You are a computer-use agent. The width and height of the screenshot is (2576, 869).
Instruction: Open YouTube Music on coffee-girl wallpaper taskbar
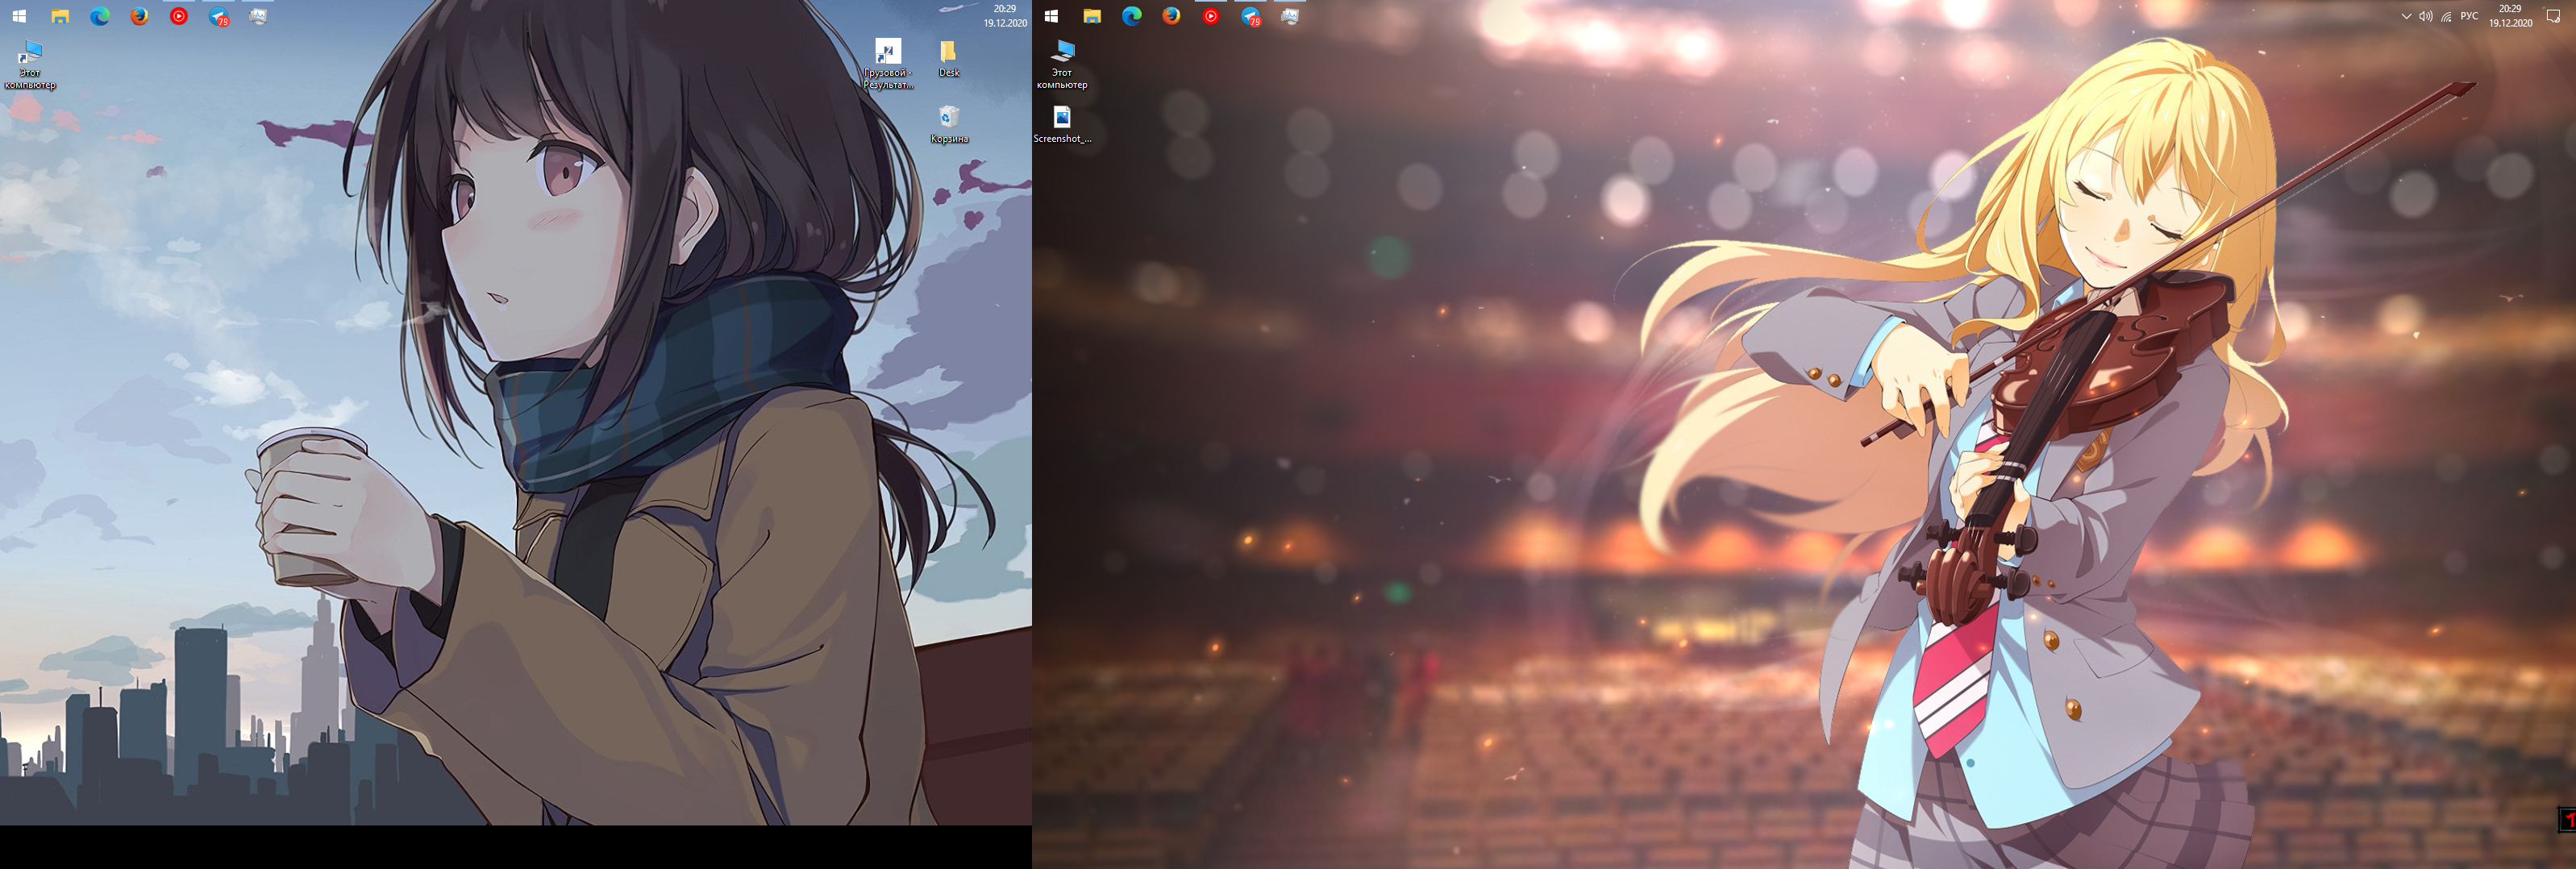click(179, 16)
